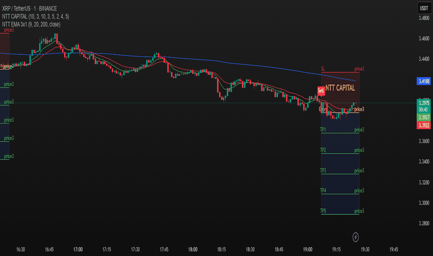Click the 17:15 time axis label
Viewport: 433px width, 256px height.
(x=106, y=249)
